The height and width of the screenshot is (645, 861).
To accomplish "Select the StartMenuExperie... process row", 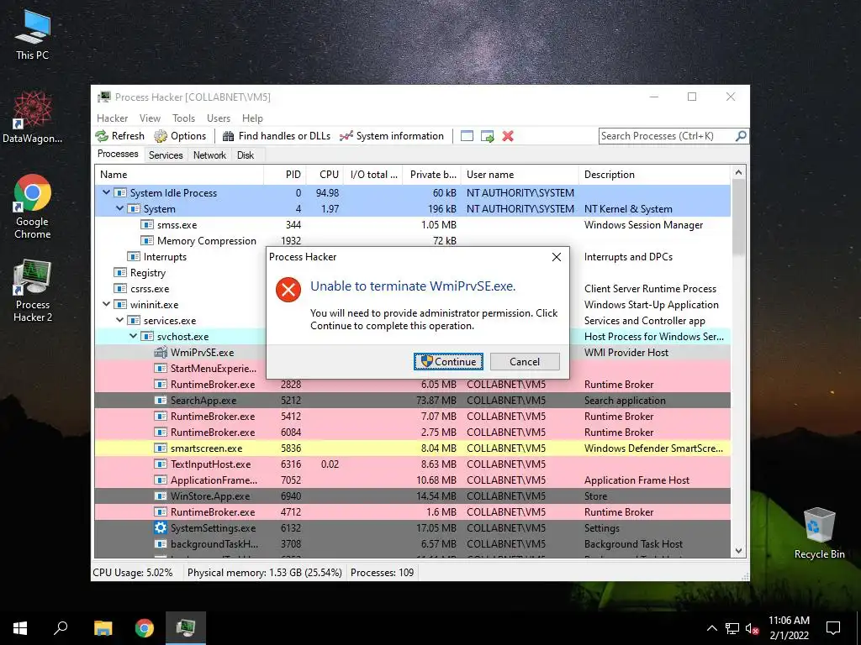I will (x=412, y=368).
